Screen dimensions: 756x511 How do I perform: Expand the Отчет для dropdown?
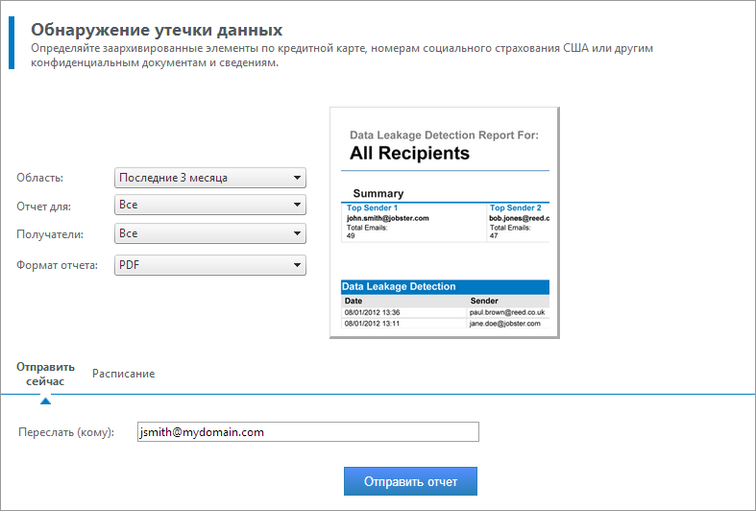(x=210, y=205)
